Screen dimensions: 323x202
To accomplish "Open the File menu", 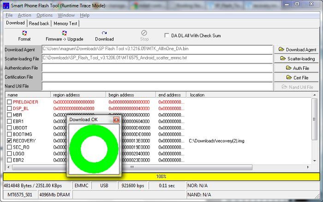I will (9, 15).
